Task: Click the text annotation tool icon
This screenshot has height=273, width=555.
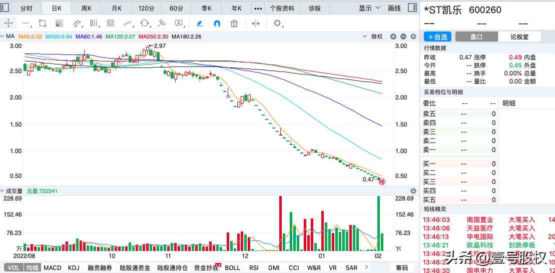Action: [179, 23]
